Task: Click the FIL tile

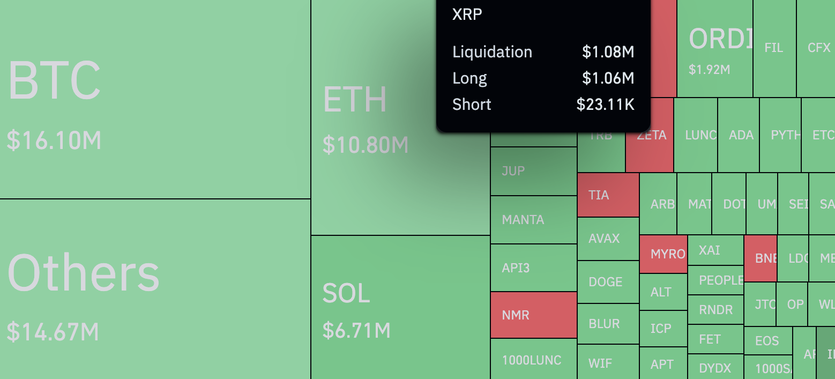Action: click(x=774, y=48)
